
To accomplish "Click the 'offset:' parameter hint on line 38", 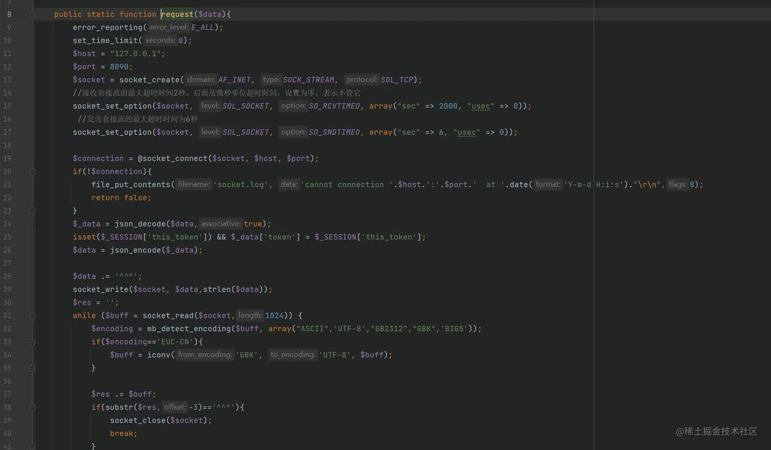I will click(x=174, y=407).
